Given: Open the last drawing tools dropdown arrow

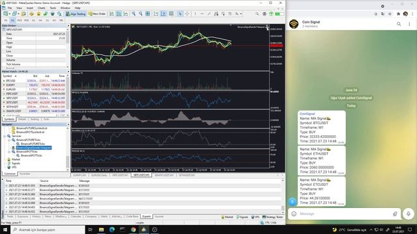Looking at the screenshot, I should pyautogui.click(x=241, y=14).
